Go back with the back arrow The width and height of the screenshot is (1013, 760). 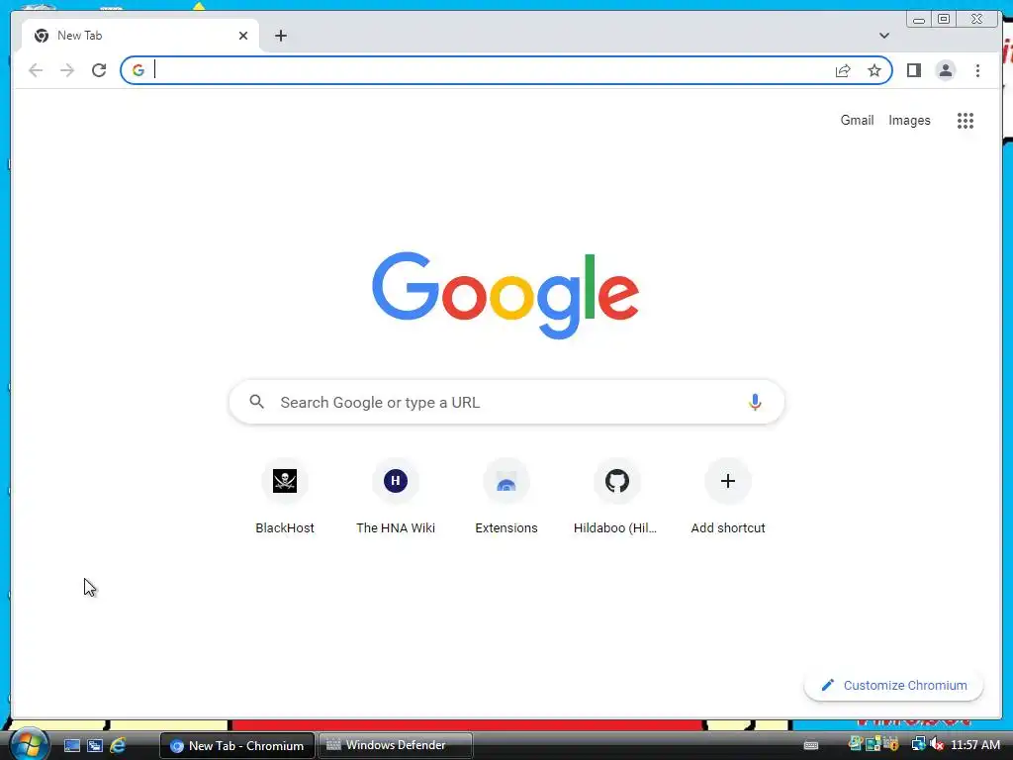pos(36,70)
